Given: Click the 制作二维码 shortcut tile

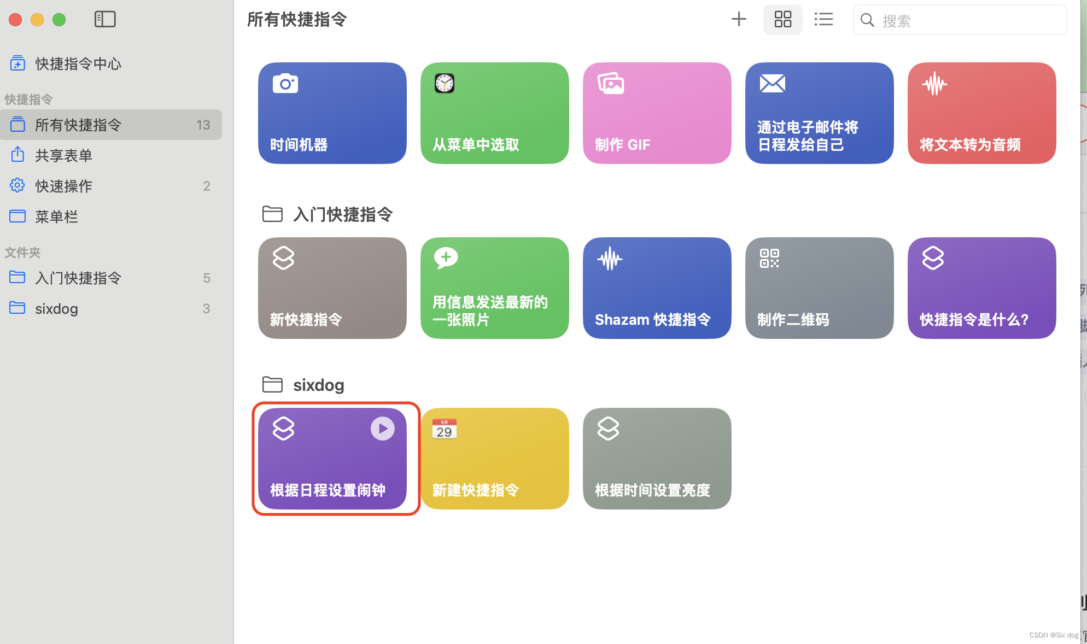Looking at the screenshot, I should (819, 288).
